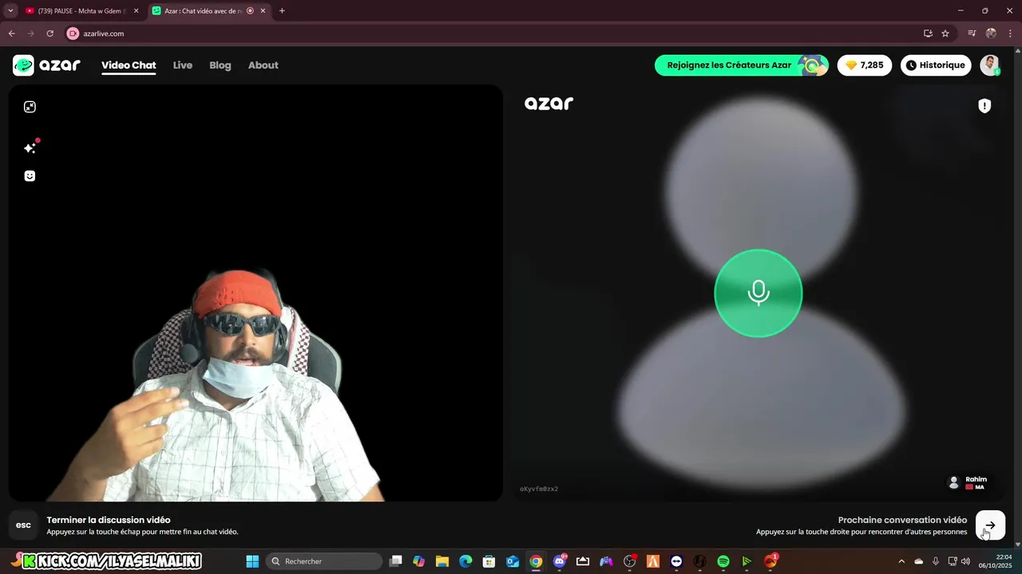
Task: Open Microsoft Edge from the taskbar
Action: pos(465,561)
